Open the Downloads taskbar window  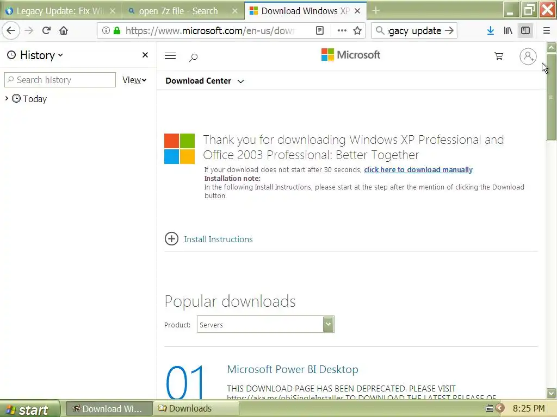click(x=196, y=409)
